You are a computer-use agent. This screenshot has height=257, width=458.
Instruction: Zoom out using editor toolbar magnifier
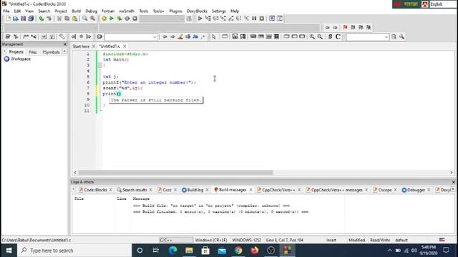pos(320,36)
